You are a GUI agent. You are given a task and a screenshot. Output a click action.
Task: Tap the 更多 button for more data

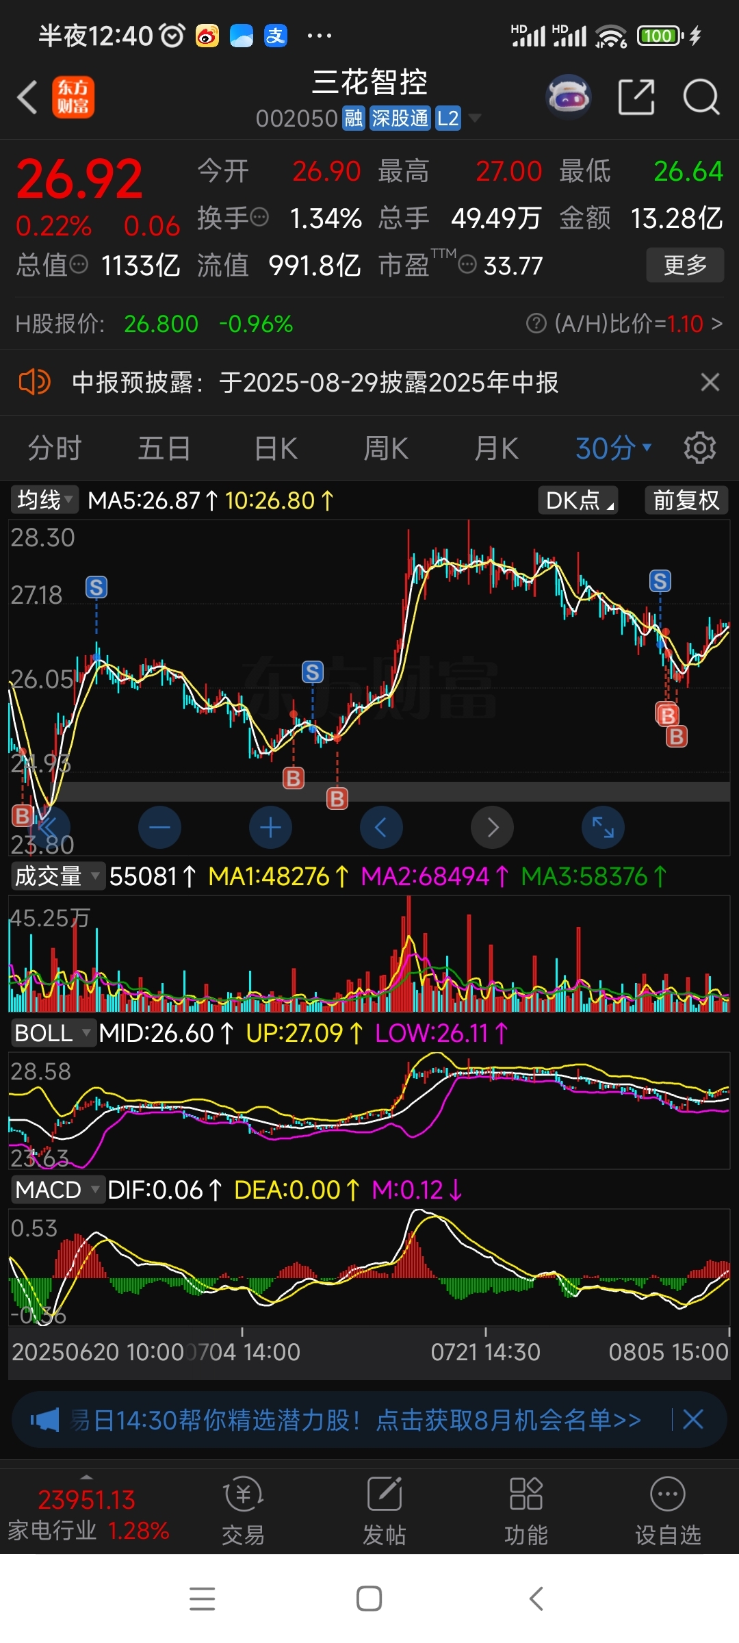(x=685, y=265)
